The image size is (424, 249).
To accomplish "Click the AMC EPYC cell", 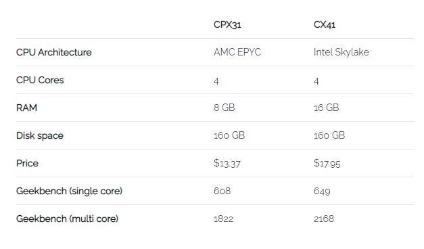I will tap(237, 52).
